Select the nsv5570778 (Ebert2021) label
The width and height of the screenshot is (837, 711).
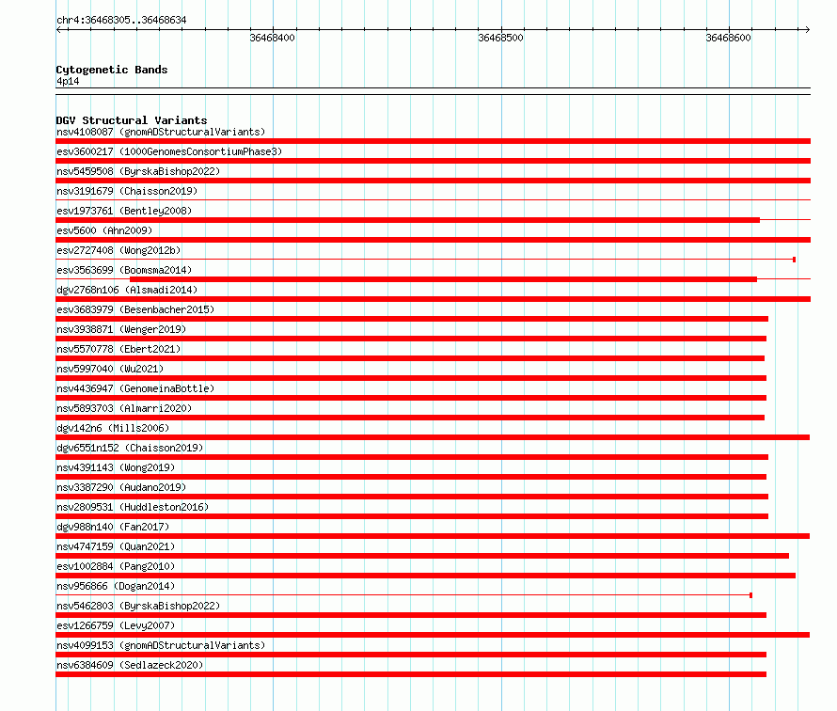click(x=118, y=349)
